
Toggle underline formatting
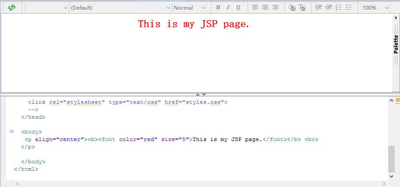click(x=238, y=7)
